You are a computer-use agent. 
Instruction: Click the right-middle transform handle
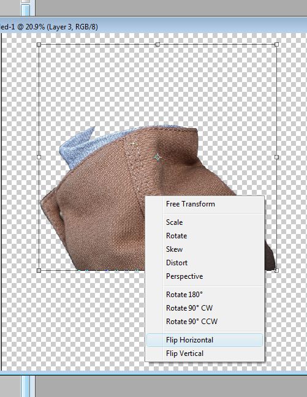click(276, 157)
